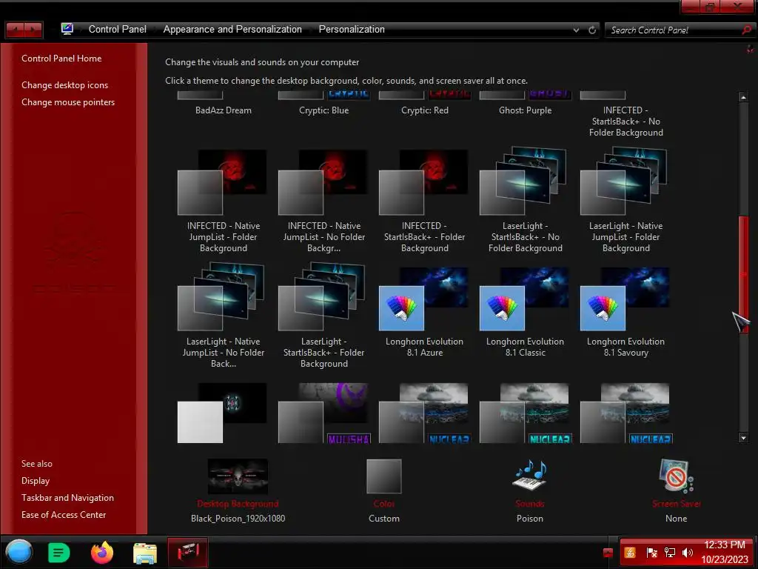Image resolution: width=758 pixels, height=569 pixels.
Task: Select the Control Panel breadcrumb
Action: [x=118, y=29]
